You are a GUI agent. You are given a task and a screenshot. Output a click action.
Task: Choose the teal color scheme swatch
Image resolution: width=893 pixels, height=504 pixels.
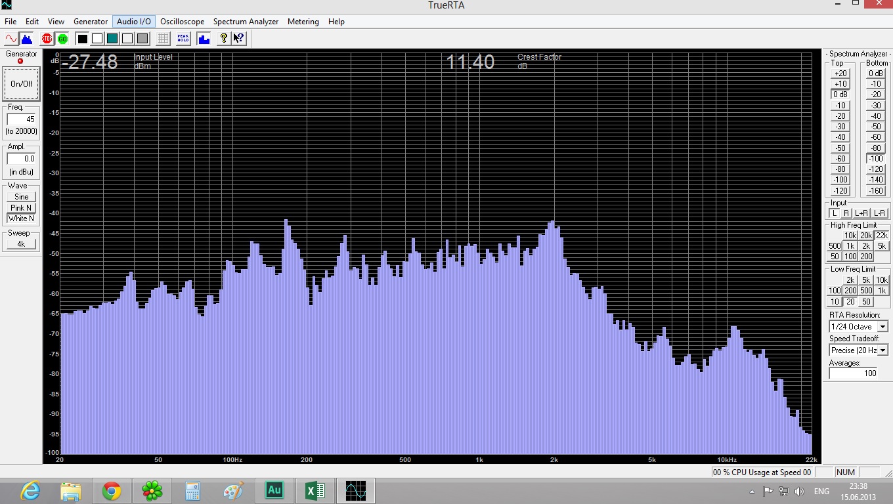click(112, 38)
